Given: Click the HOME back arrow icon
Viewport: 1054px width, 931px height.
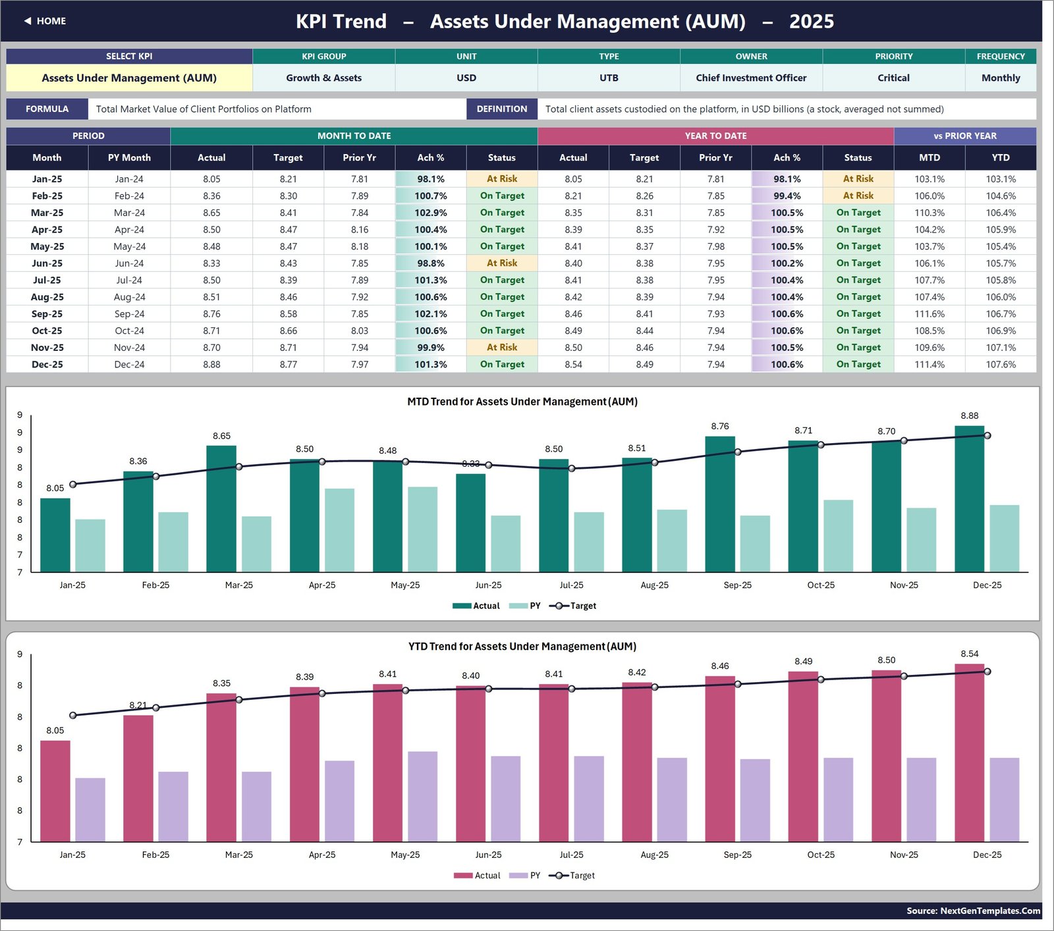Looking at the screenshot, I should click(28, 21).
